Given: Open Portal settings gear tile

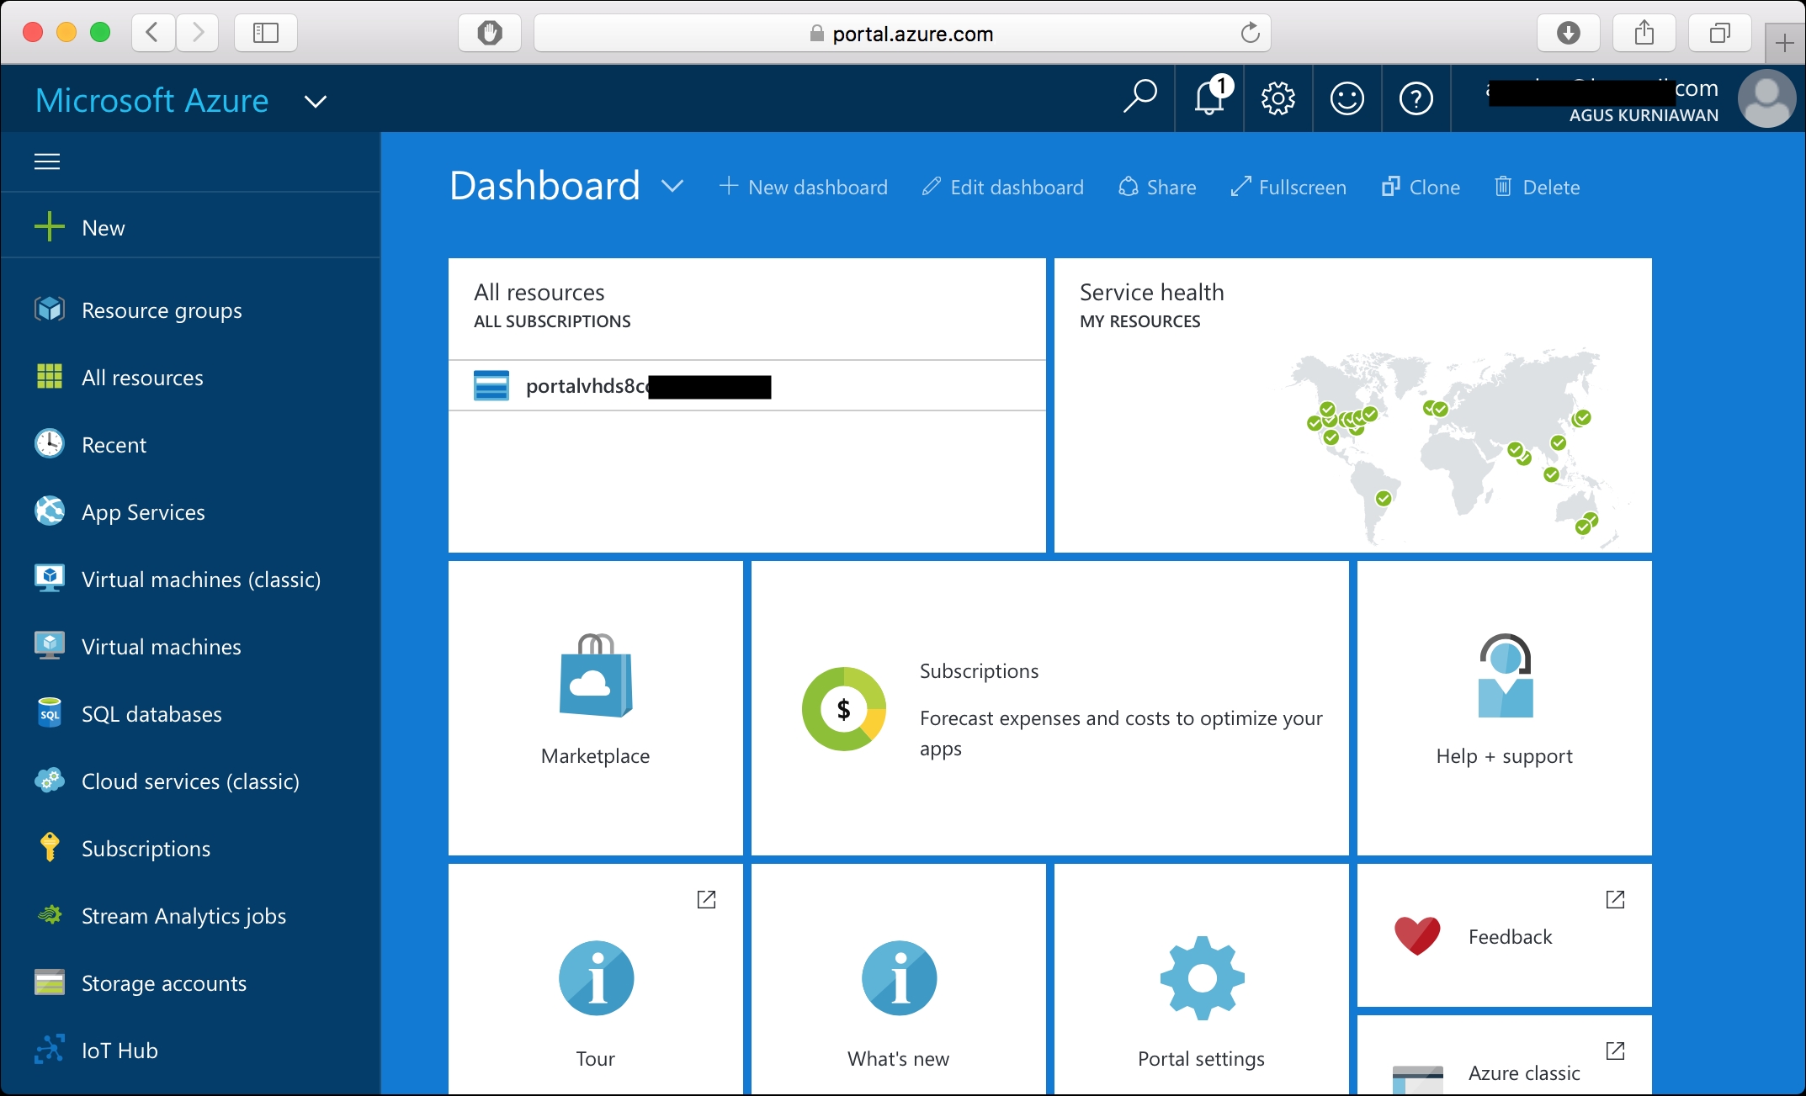Looking at the screenshot, I should point(1202,980).
